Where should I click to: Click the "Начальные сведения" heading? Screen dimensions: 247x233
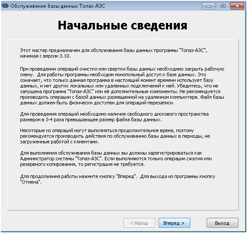tap(123, 26)
